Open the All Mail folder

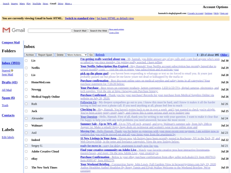pos(6,90)
